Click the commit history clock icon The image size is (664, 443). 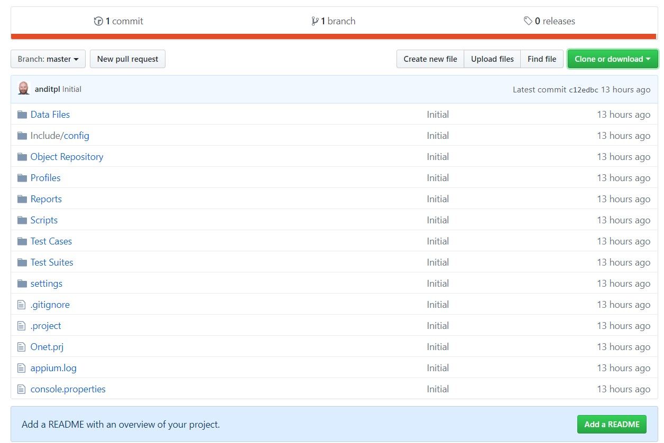[x=98, y=21]
